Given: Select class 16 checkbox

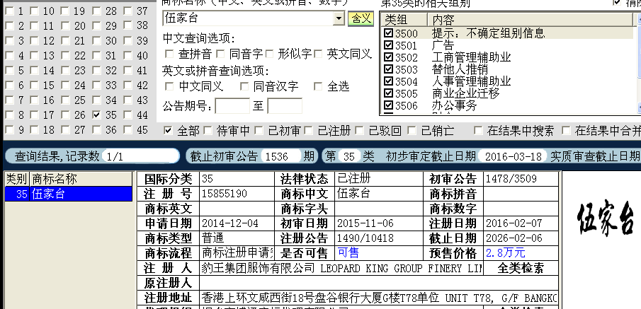Looking at the screenshot, I should (34, 100).
